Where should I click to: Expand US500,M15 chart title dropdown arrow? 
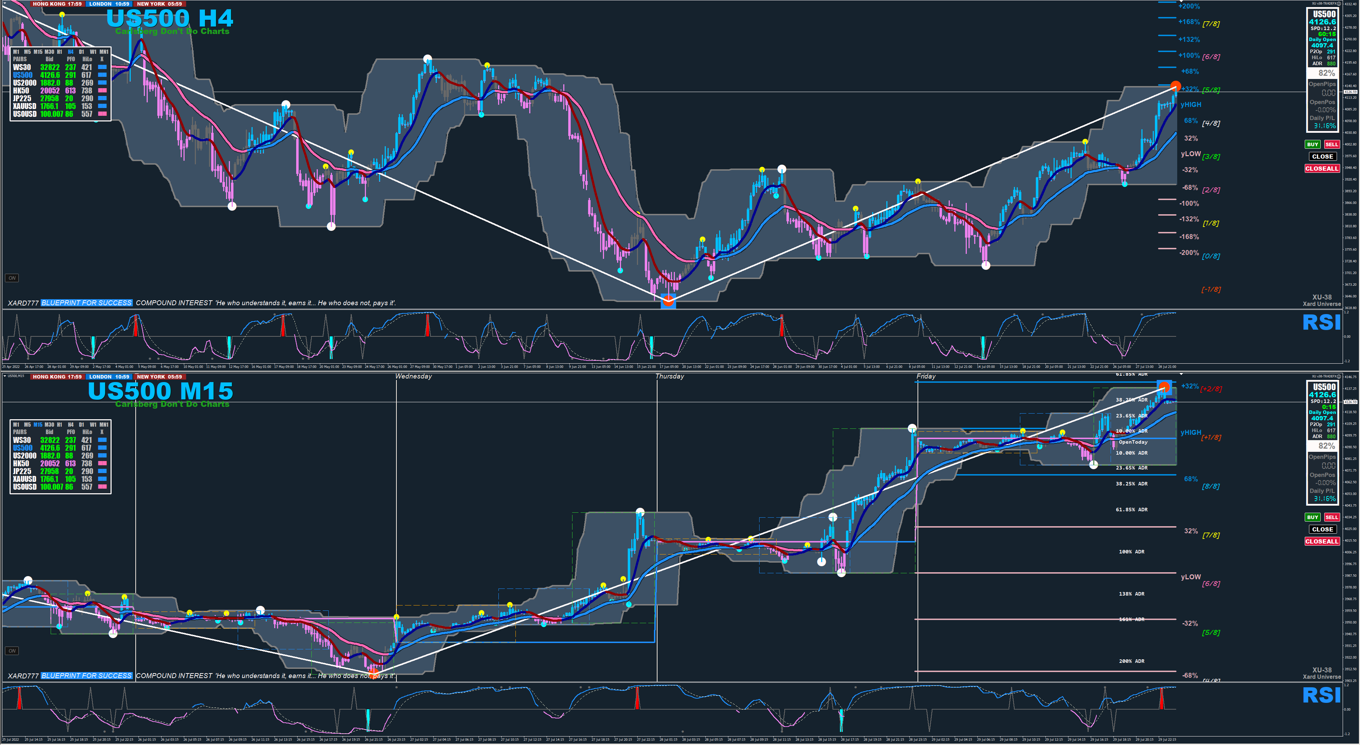(x=5, y=376)
